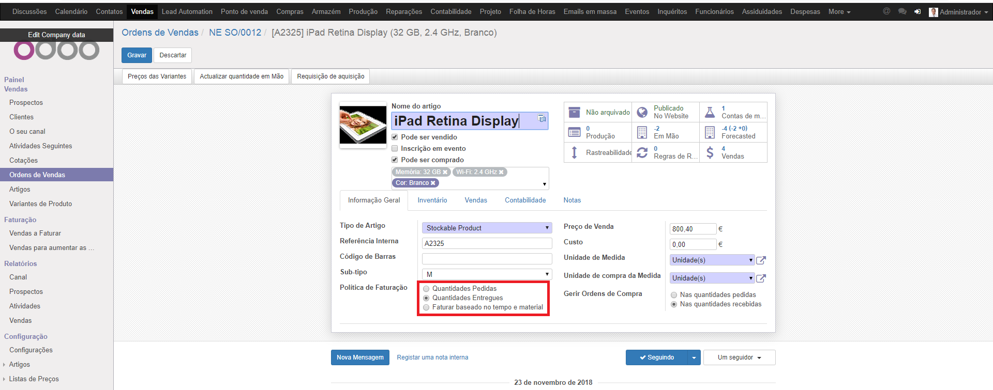The height and width of the screenshot is (390, 993).
Task: Open conversations chat icon in top bar
Action: [902, 11]
